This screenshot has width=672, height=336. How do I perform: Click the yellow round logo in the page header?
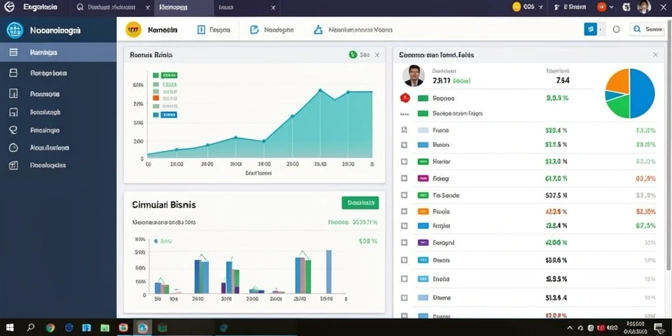point(133,30)
